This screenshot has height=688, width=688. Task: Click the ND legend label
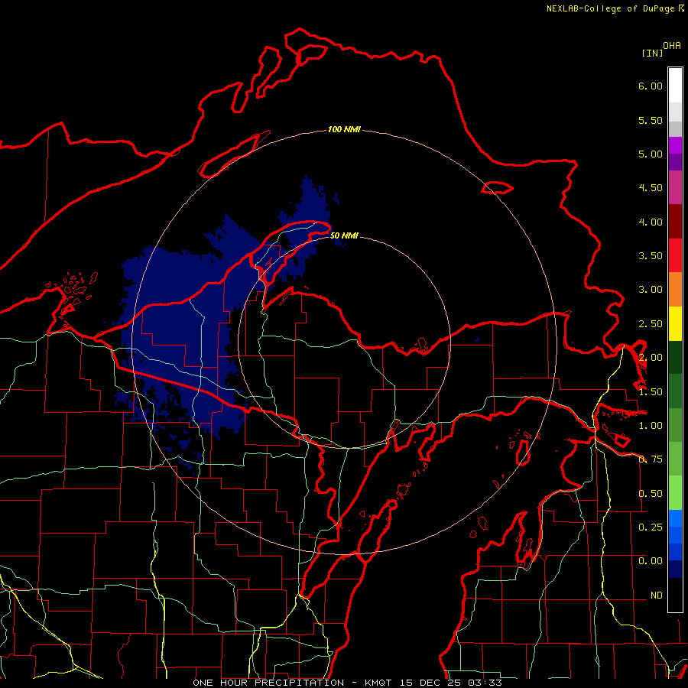coord(657,596)
